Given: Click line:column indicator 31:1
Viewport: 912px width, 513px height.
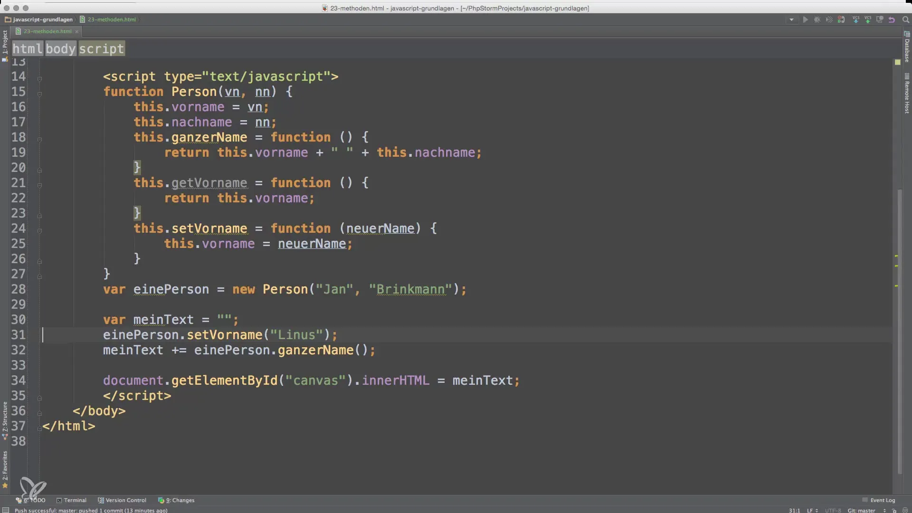Looking at the screenshot, I should coord(794,510).
